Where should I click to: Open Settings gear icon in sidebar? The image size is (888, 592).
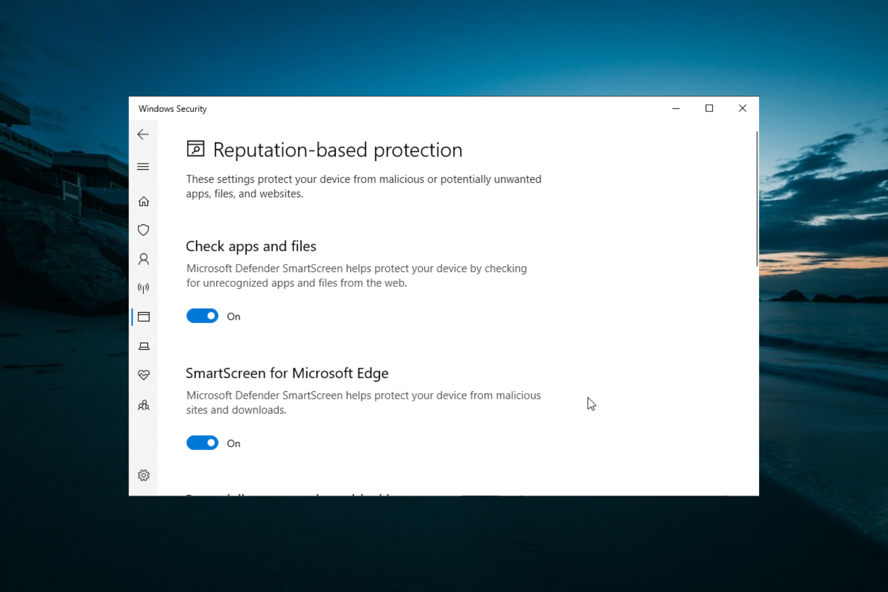coord(143,475)
